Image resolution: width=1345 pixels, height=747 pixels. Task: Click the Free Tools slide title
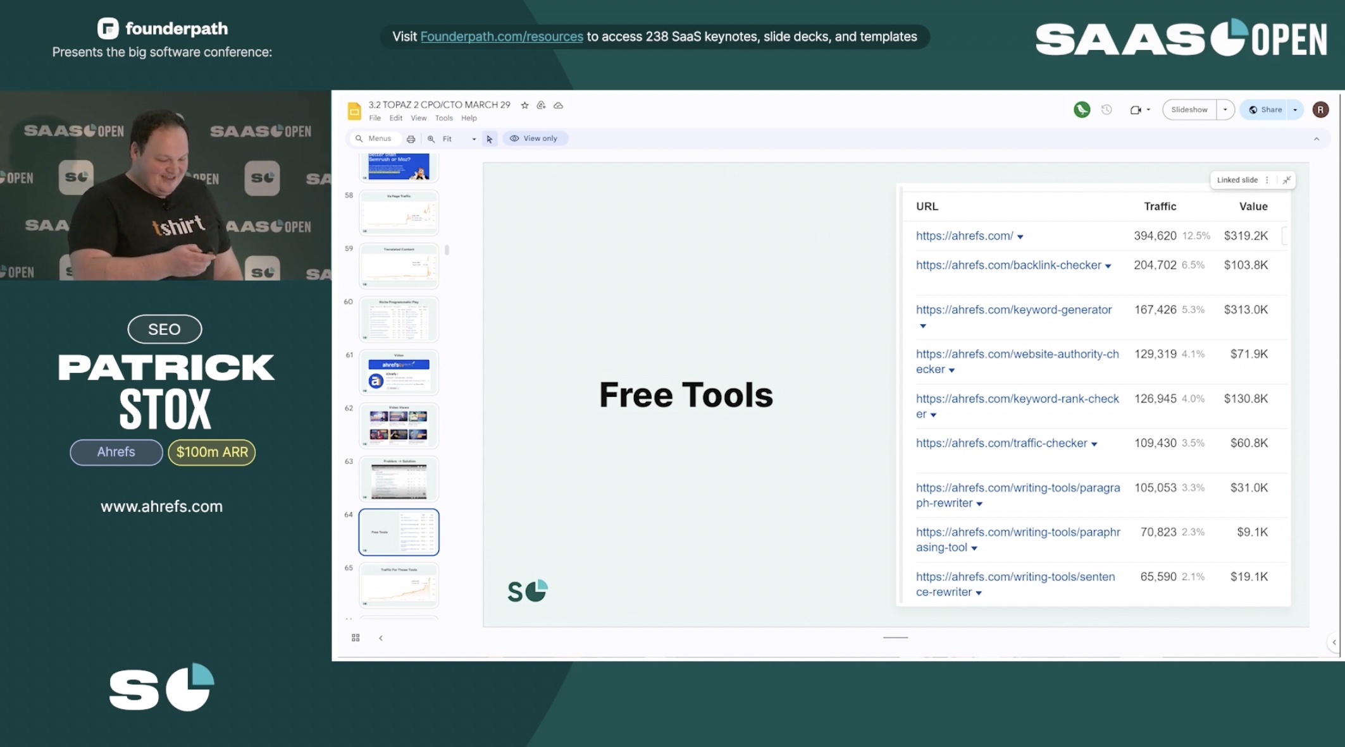pos(686,395)
